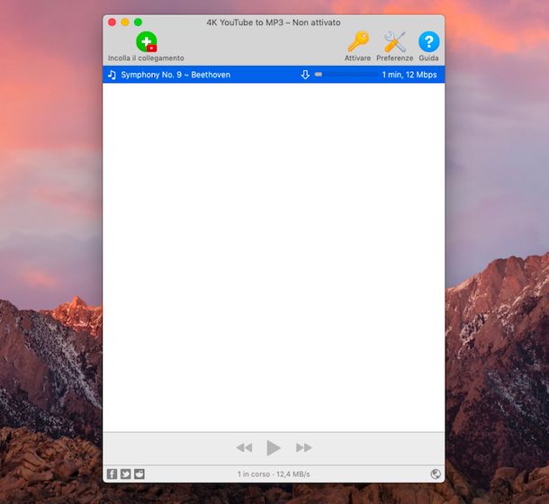Image resolution: width=549 pixels, height=504 pixels.
Task: Click the Twitter icon in status bar
Action: (125, 473)
